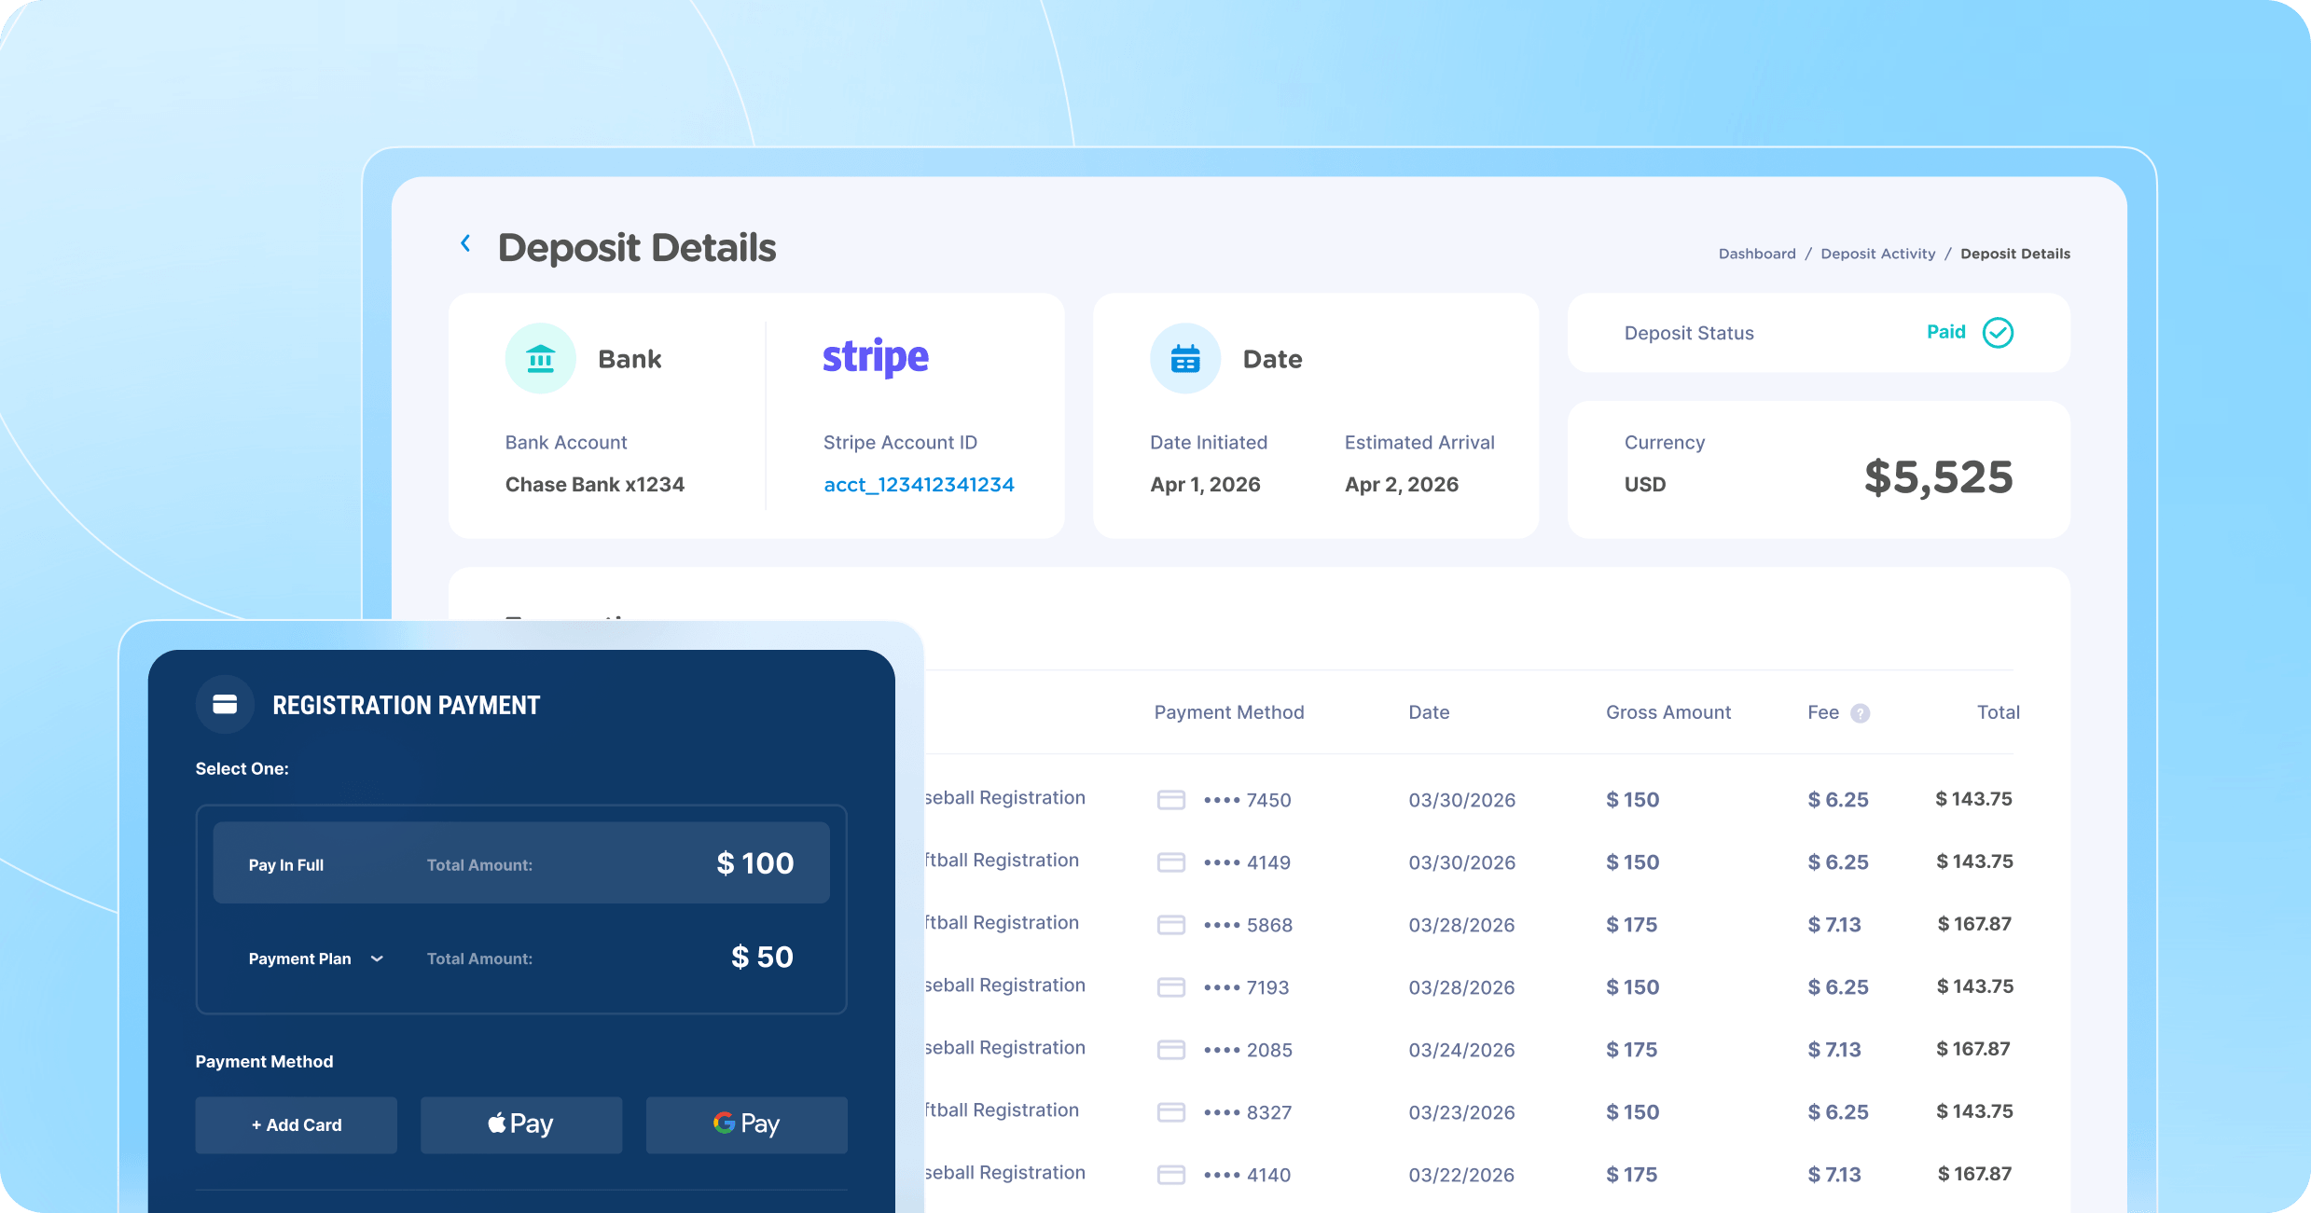Click the card icon for card ending 7450

(x=1171, y=800)
